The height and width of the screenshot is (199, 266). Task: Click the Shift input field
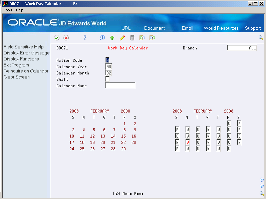tap(107, 79)
